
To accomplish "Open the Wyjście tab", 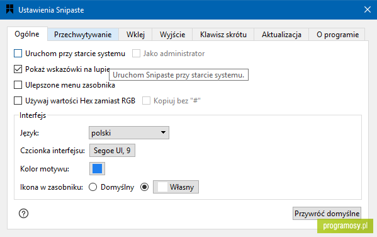I will 172,35.
